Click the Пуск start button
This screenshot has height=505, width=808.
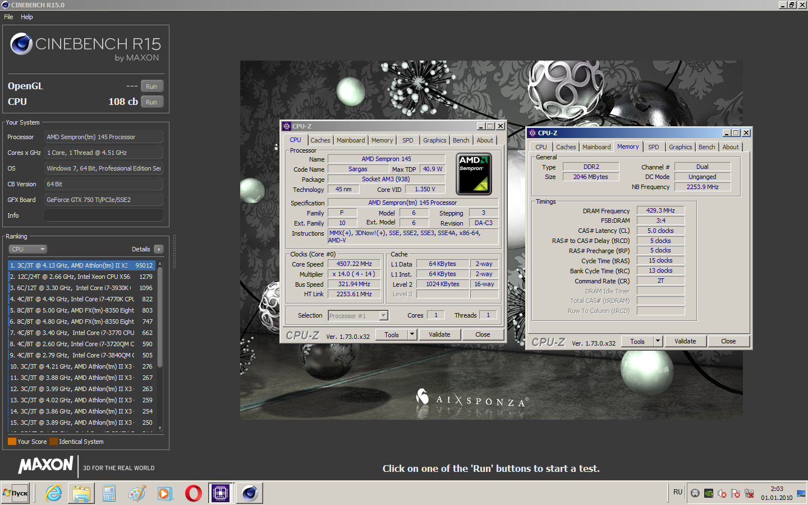point(16,493)
